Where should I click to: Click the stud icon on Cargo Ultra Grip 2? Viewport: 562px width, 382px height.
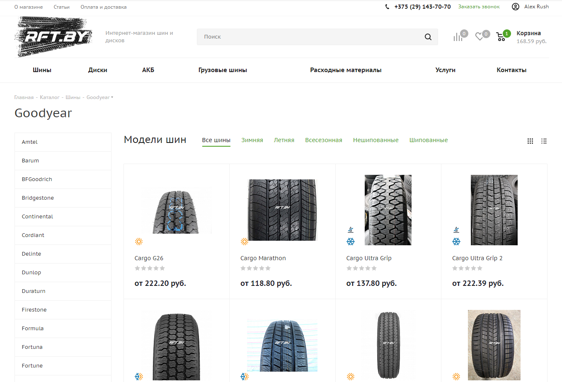456,230
